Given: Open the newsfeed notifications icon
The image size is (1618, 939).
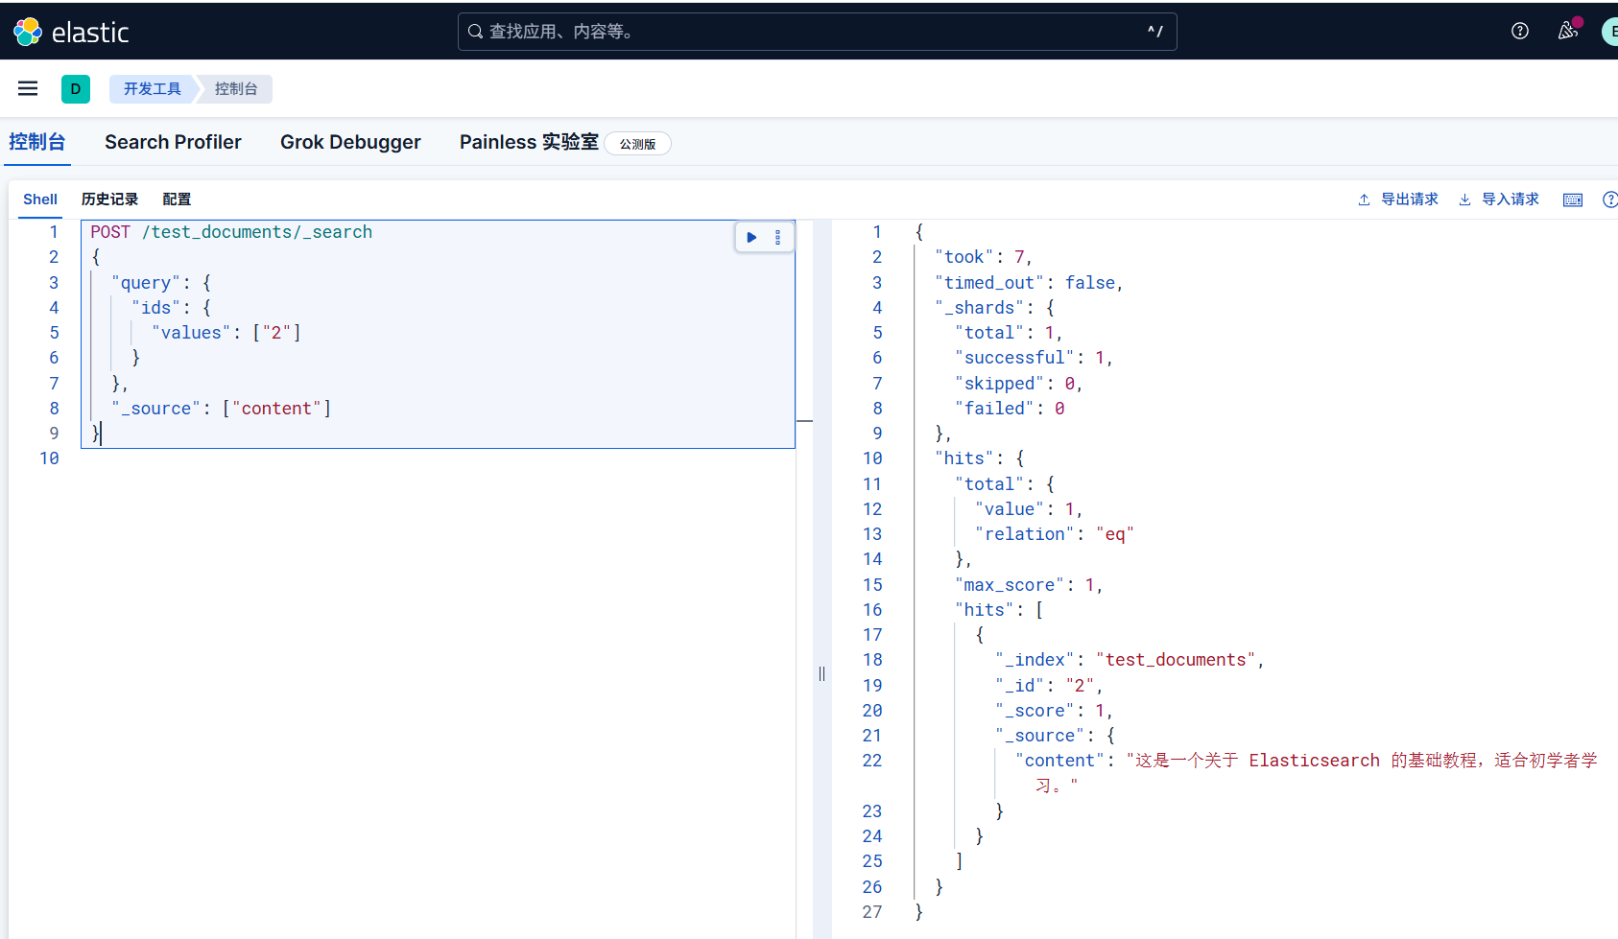Looking at the screenshot, I should 1567,31.
